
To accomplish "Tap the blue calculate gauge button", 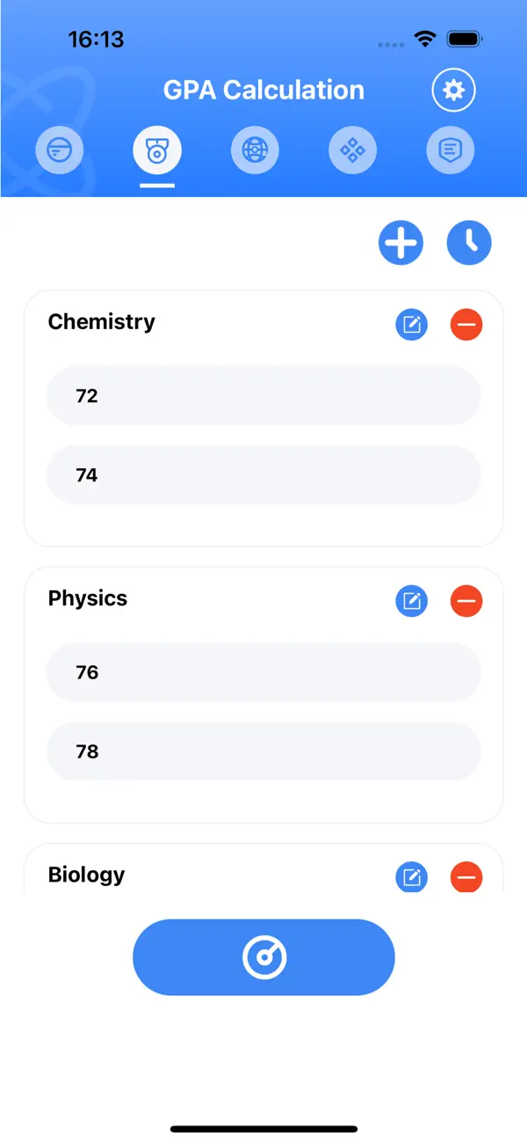I will (x=263, y=957).
